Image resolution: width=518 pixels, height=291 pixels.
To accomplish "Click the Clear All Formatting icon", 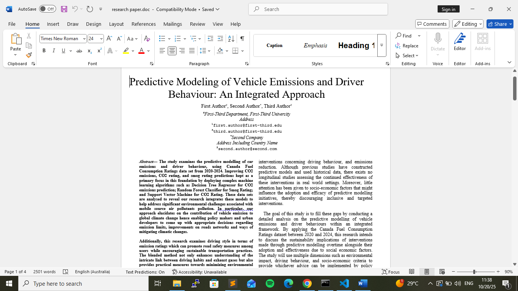I will click(147, 39).
